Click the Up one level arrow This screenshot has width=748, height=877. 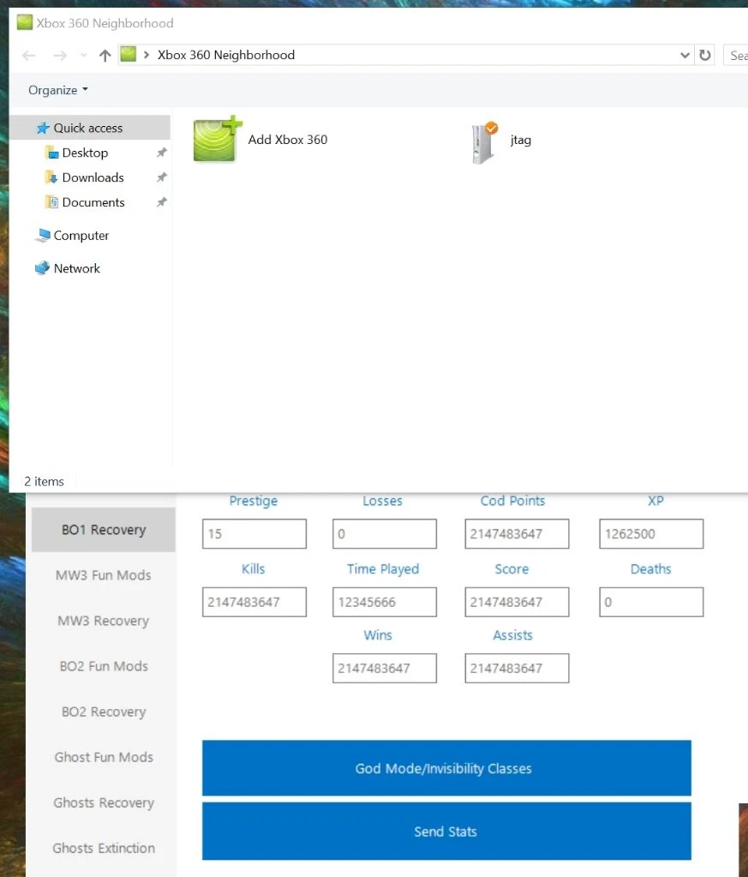(105, 56)
